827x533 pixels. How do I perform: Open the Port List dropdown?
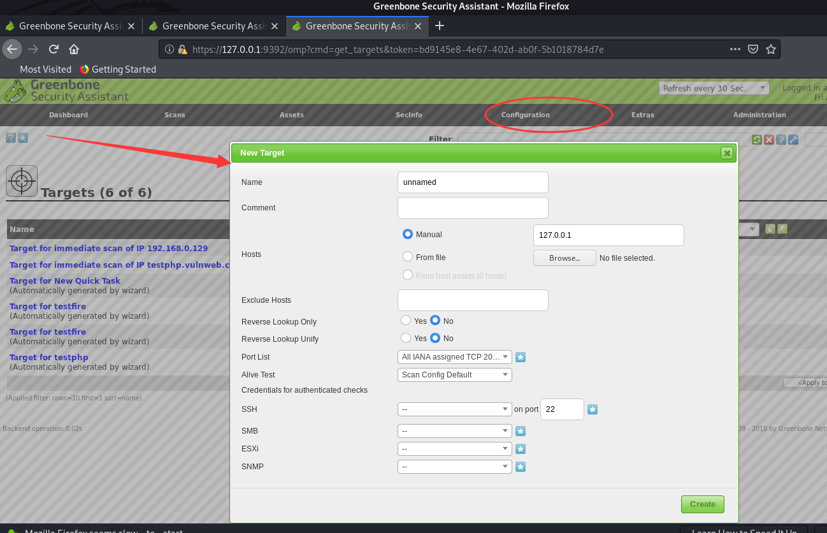pos(455,357)
